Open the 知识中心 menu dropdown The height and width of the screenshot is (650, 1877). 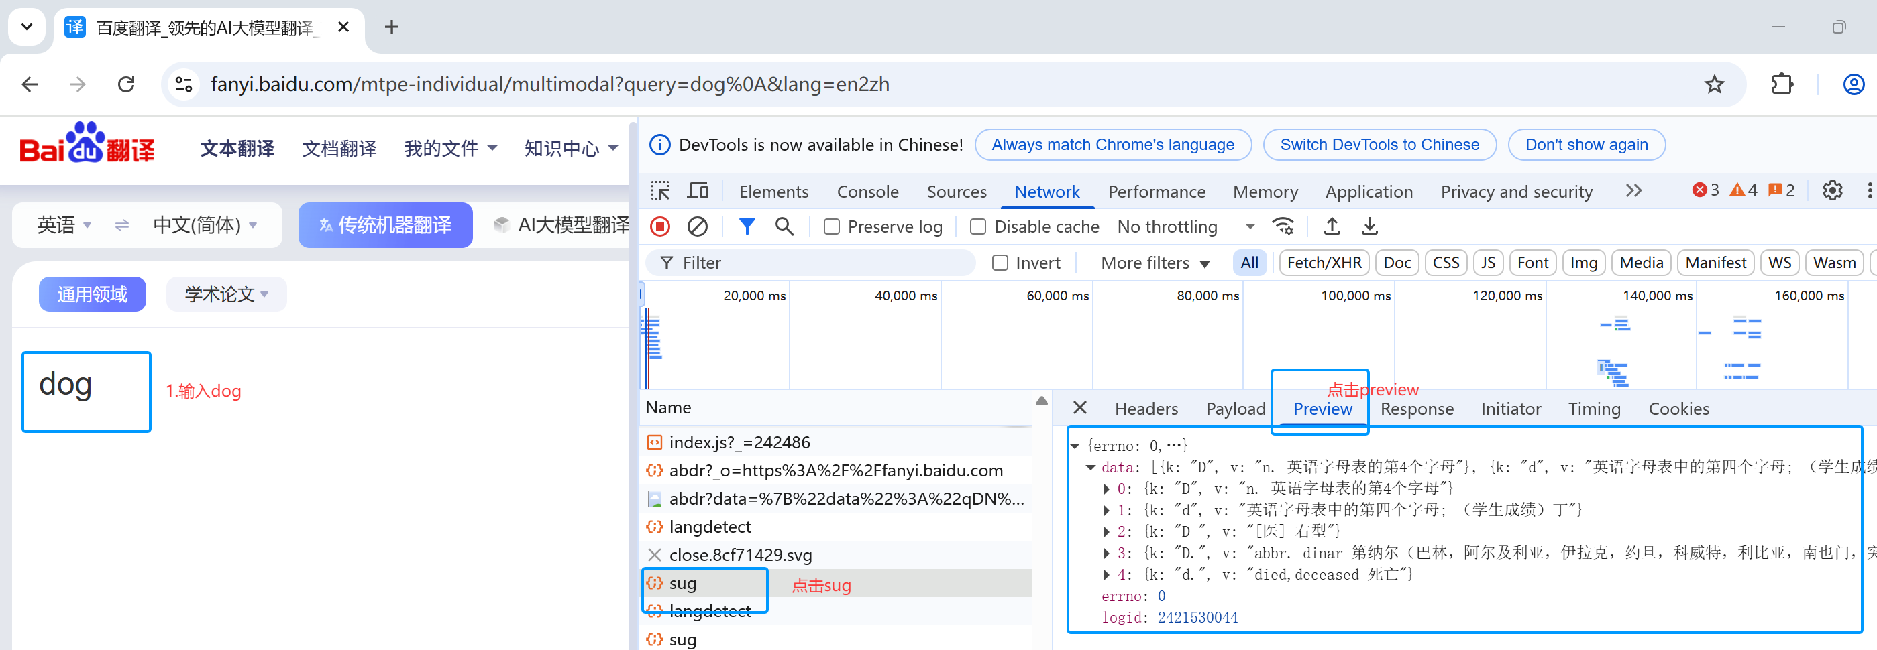click(570, 149)
